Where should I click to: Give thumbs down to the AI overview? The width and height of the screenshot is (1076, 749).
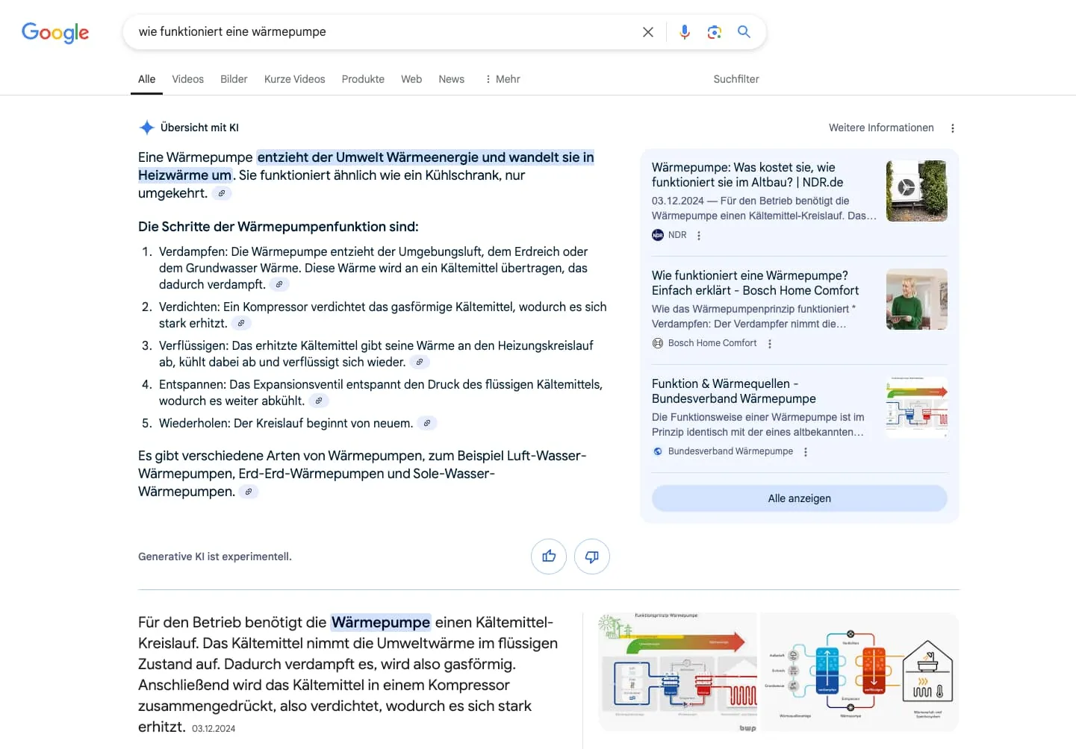pyautogui.click(x=592, y=557)
